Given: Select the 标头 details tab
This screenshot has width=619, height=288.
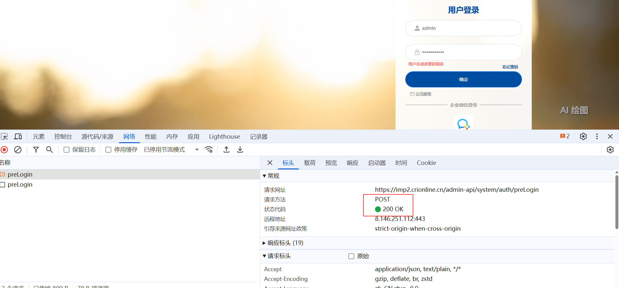Looking at the screenshot, I should [x=288, y=163].
